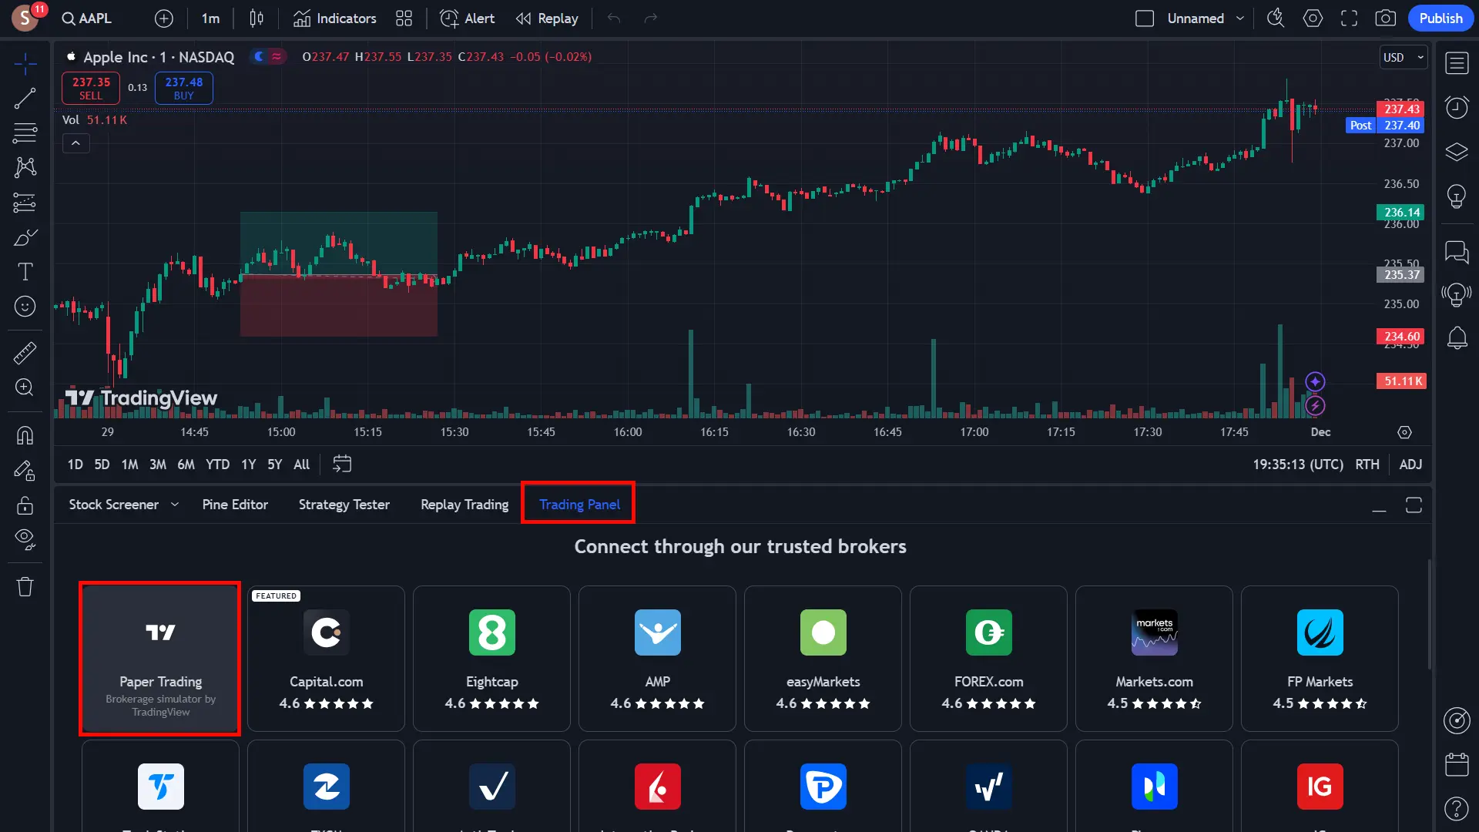Open the USD currency dropdown

click(x=1404, y=57)
